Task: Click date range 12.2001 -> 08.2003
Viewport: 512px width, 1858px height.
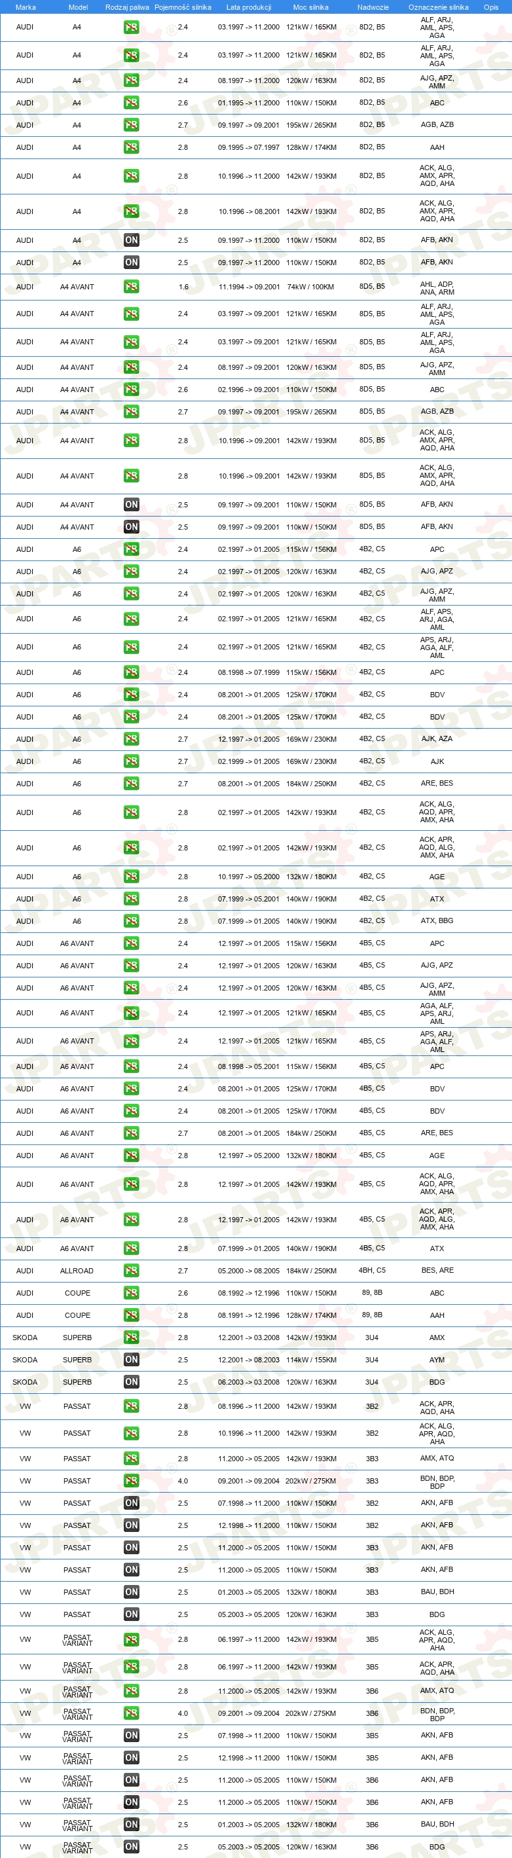Action: (249, 1360)
